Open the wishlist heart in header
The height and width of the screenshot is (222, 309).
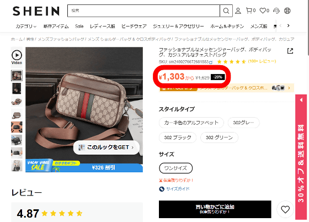click(264, 10)
